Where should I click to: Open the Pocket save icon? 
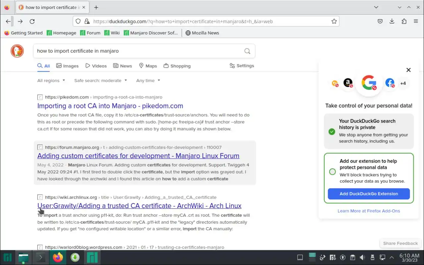[x=380, y=21]
